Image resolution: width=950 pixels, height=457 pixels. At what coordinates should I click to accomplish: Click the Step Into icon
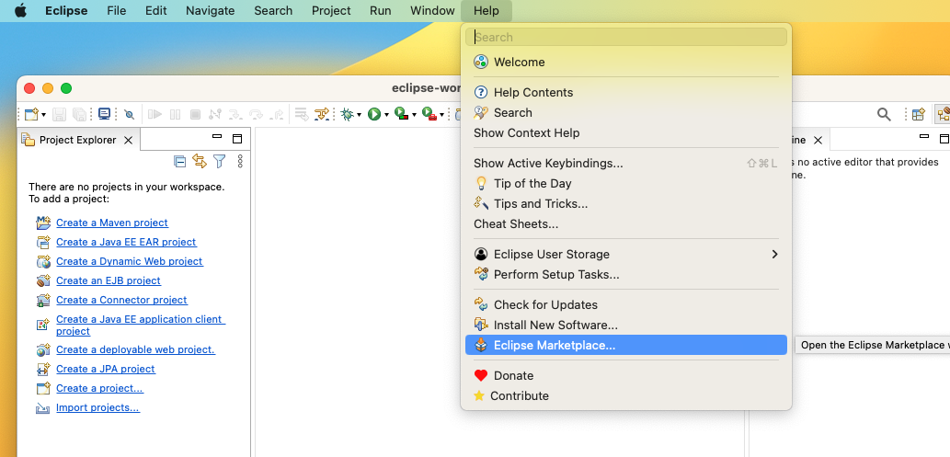235,114
